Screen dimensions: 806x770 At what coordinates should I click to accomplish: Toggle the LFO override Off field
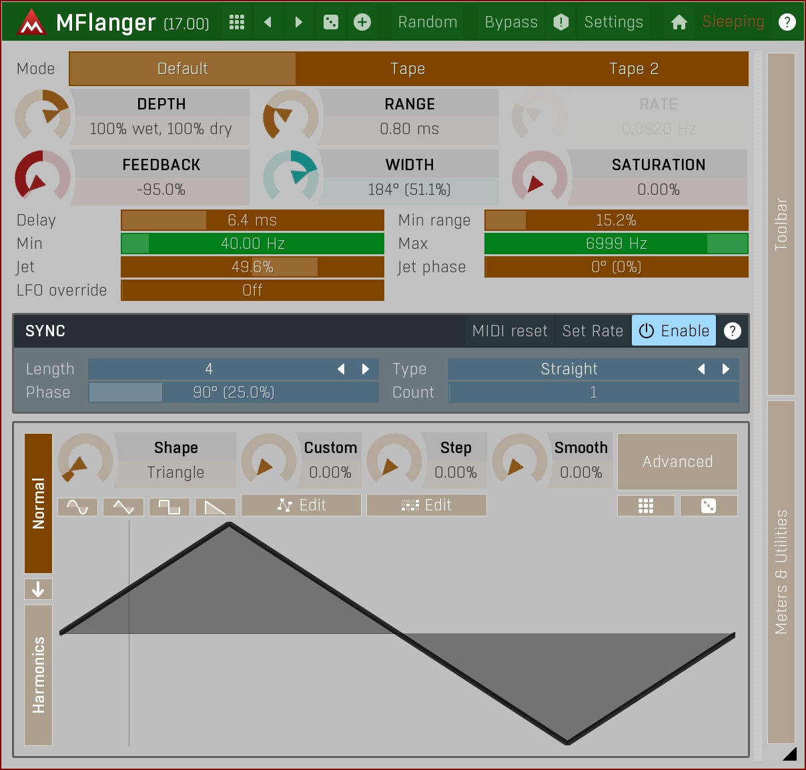click(252, 290)
